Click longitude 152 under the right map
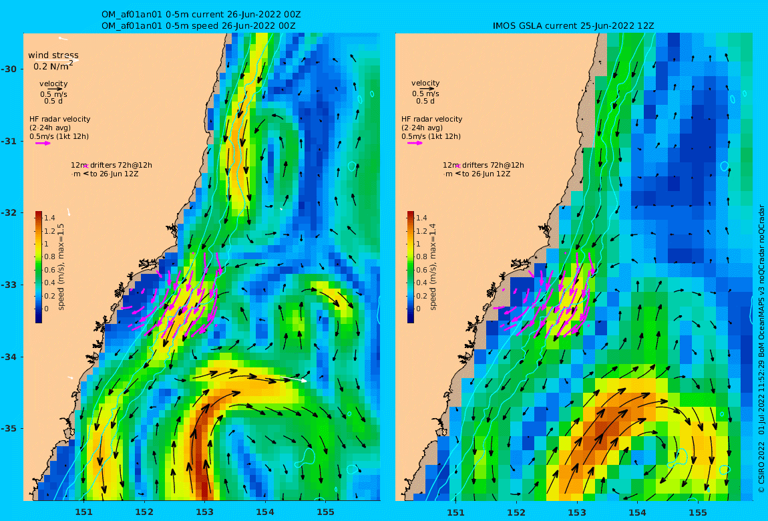The height and width of the screenshot is (521, 768). (x=516, y=512)
